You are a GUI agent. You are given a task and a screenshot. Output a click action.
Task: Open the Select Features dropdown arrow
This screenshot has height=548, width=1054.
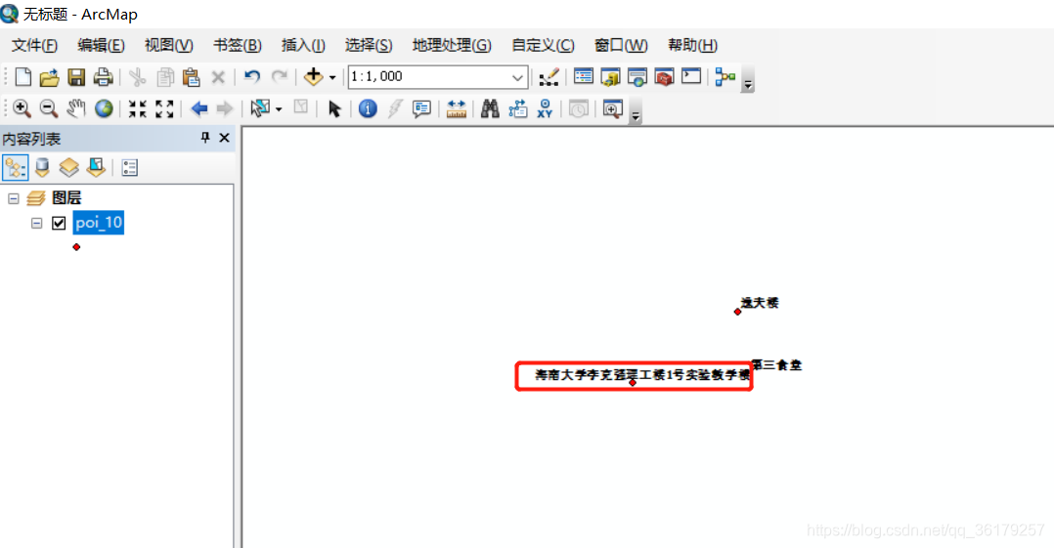279,109
